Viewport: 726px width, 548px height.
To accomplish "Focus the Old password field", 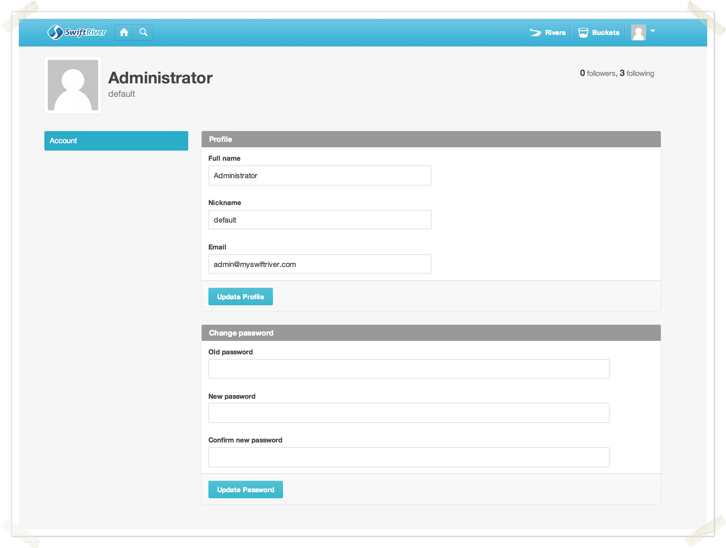I will point(409,369).
